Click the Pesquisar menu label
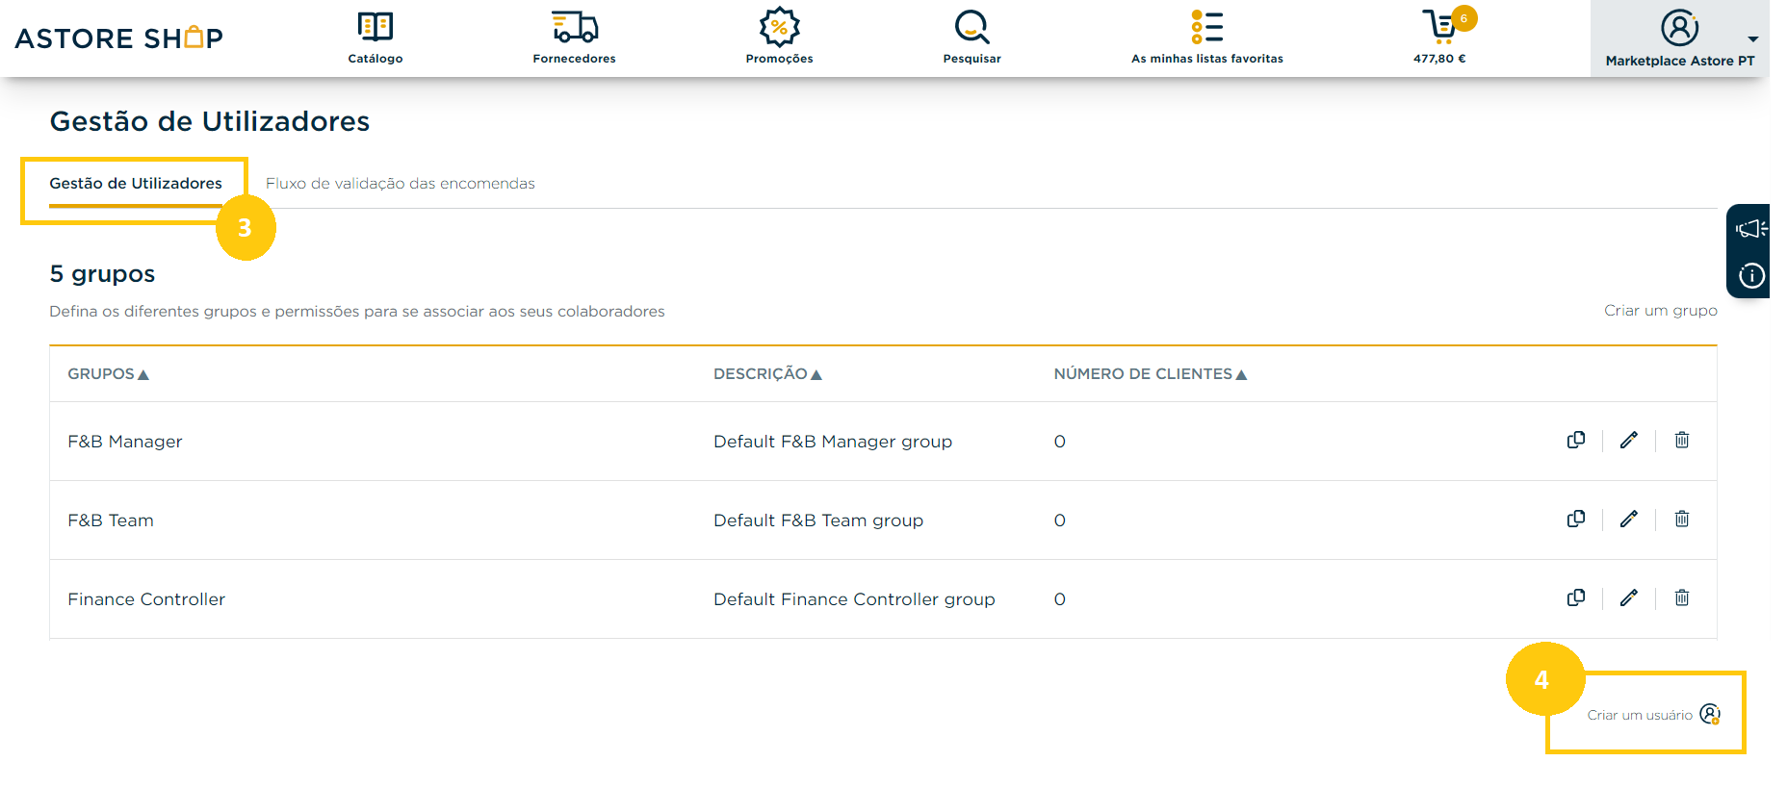The height and width of the screenshot is (787, 1787). [x=971, y=59]
